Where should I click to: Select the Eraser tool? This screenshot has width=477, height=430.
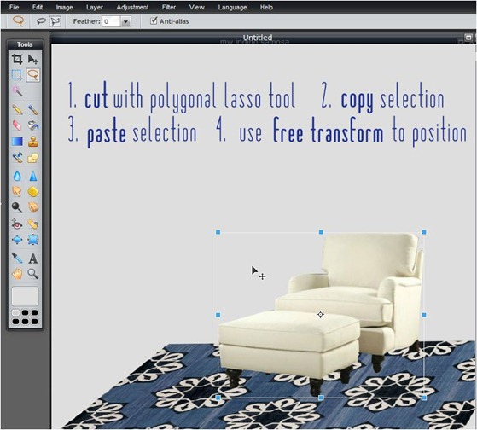click(x=17, y=125)
